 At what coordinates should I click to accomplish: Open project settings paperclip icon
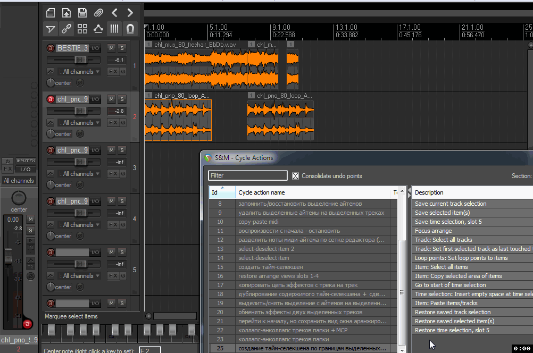(x=98, y=13)
